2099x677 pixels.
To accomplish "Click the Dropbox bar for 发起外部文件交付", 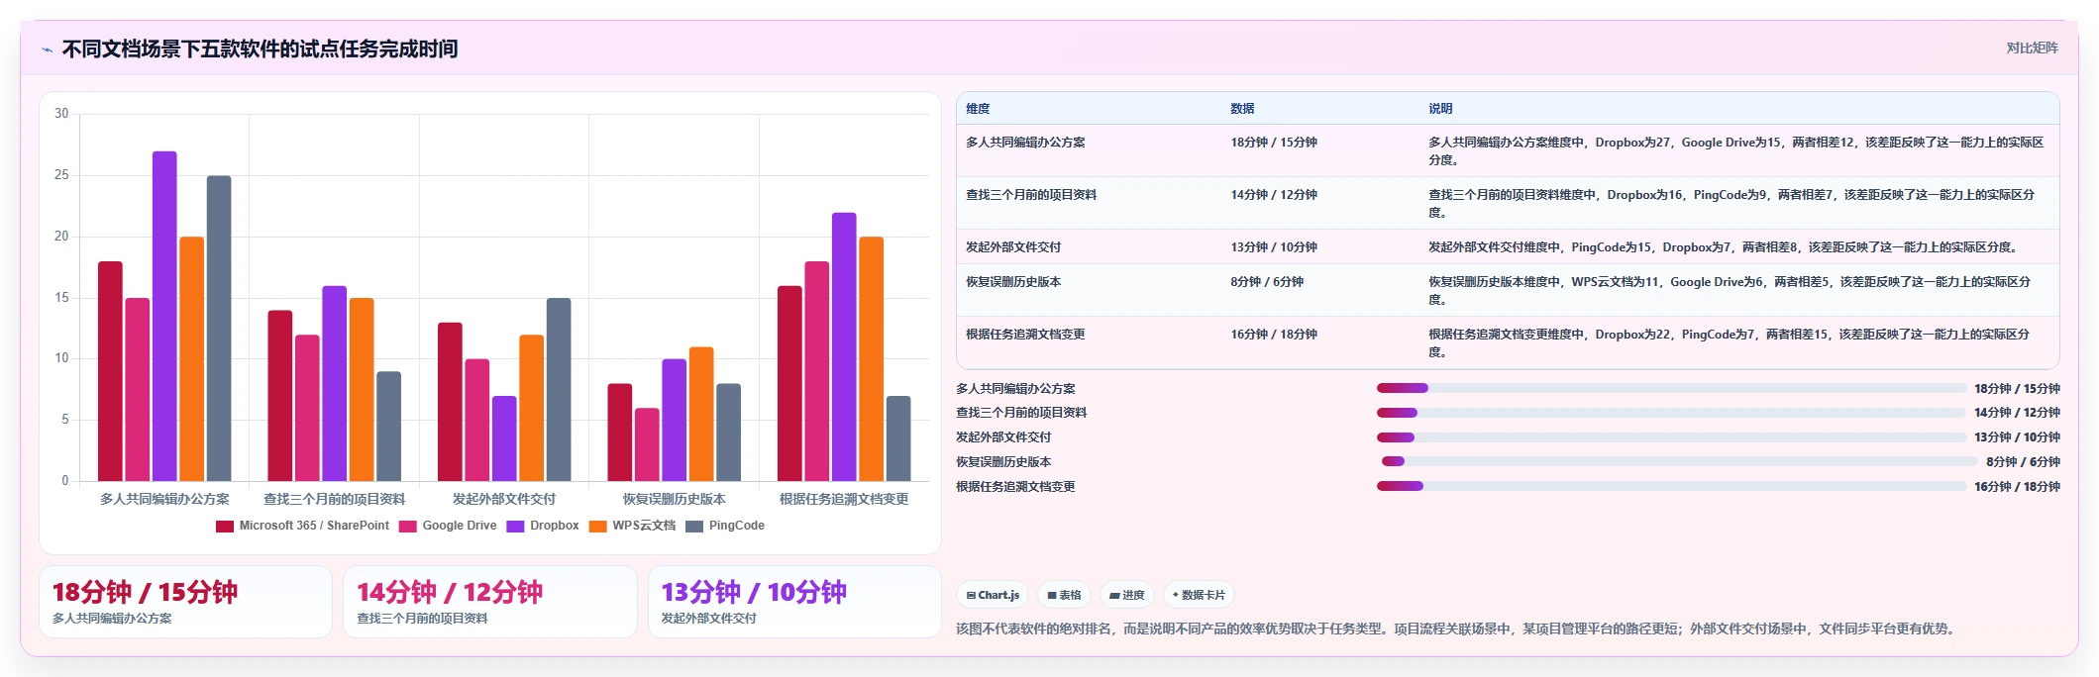I will coord(504,438).
